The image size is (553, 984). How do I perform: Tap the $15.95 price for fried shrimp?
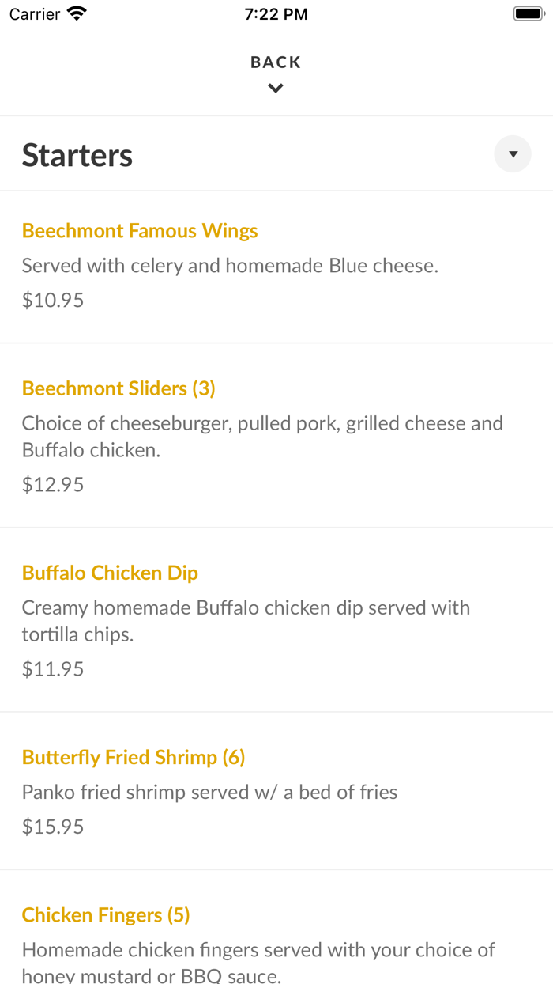52,827
